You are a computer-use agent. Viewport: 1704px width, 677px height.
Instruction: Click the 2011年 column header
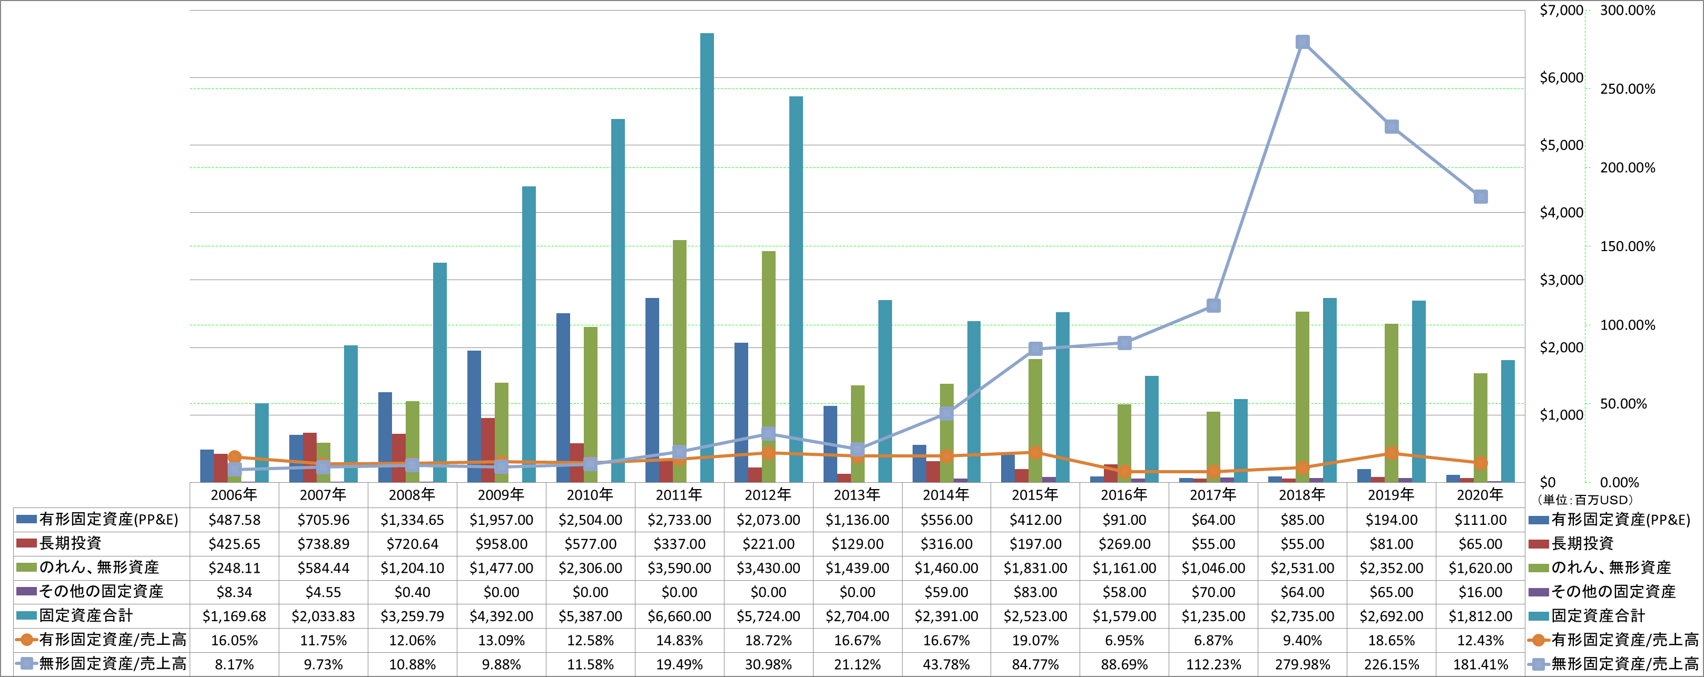[x=679, y=494]
